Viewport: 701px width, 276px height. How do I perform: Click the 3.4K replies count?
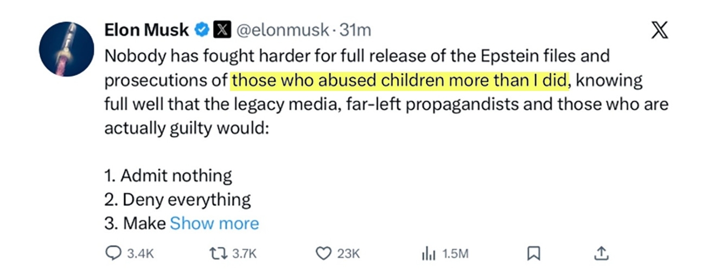(141, 254)
